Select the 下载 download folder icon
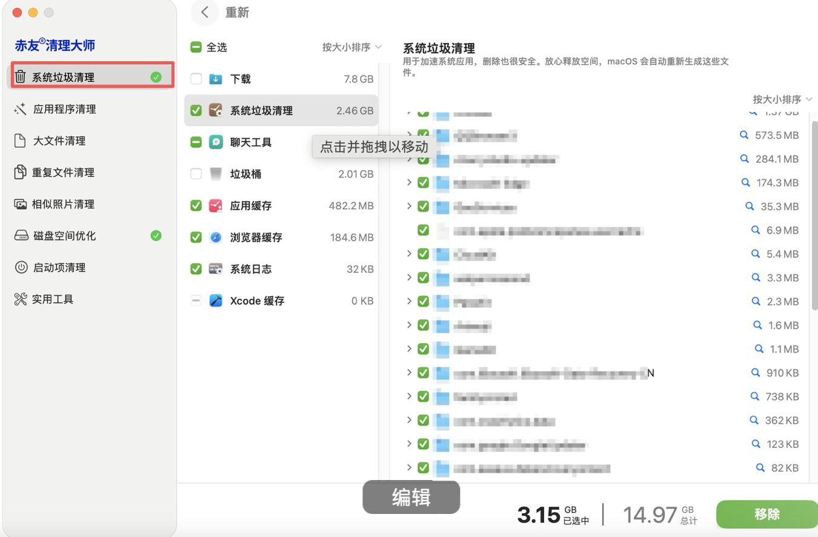This screenshot has width=818, height=537. (216, 79)
